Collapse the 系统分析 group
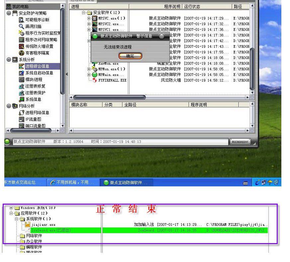Image resolution: width=290 pixels, height=262 pixels. point(9,59)
